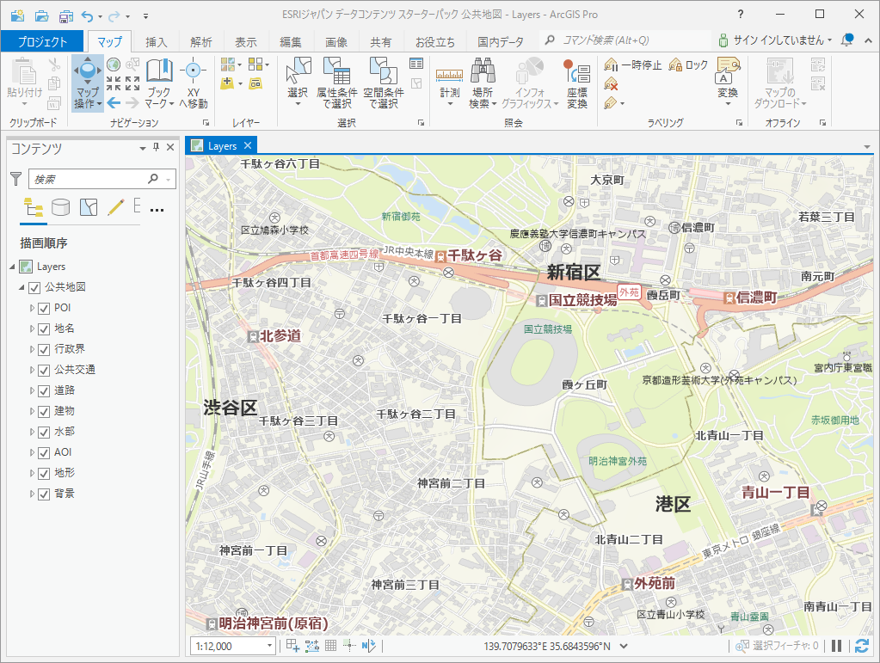Open the map scale 1:12,000 dropdown
The height and width of the screenshot is (663, 880).
coord(269,646)
